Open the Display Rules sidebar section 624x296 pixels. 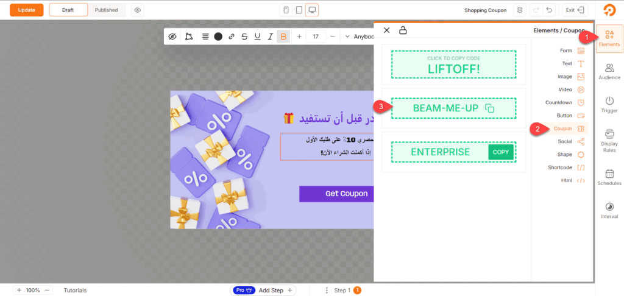pos(609,141)
